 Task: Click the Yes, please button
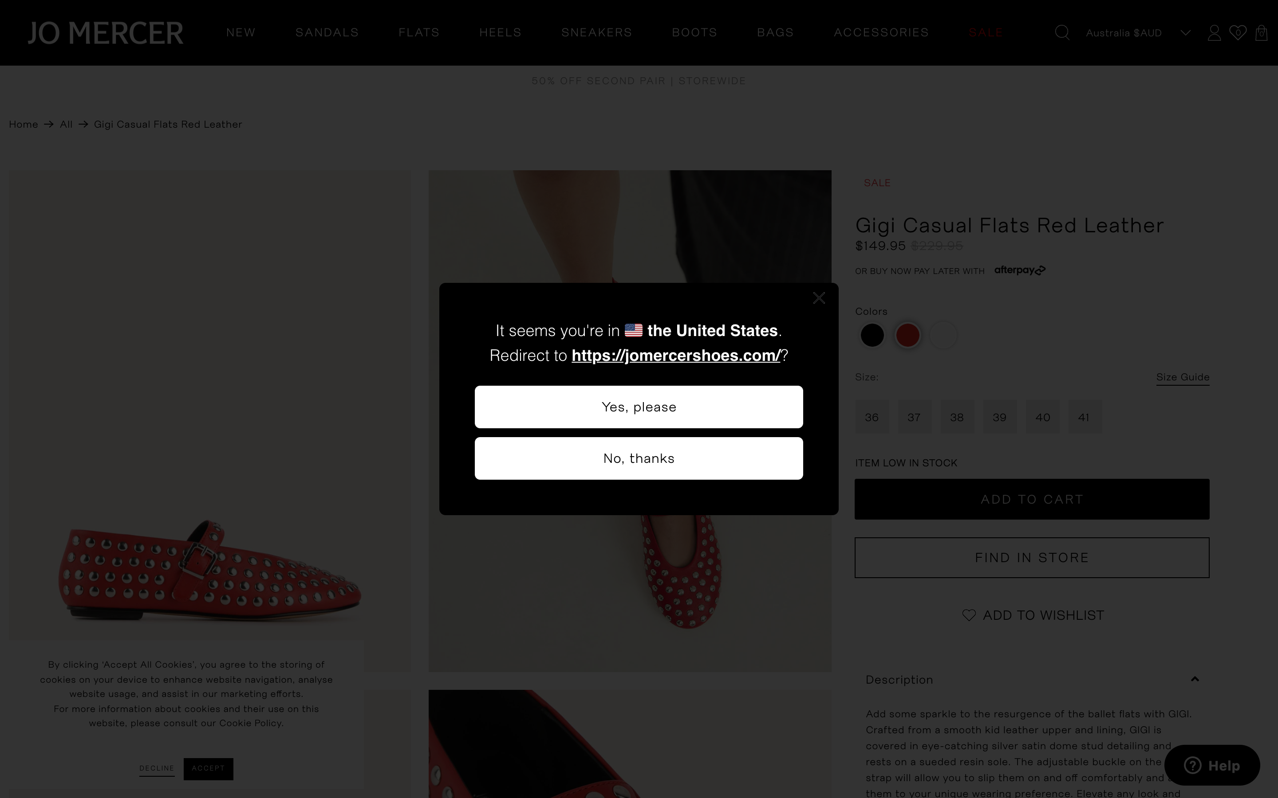coord(639,407)
